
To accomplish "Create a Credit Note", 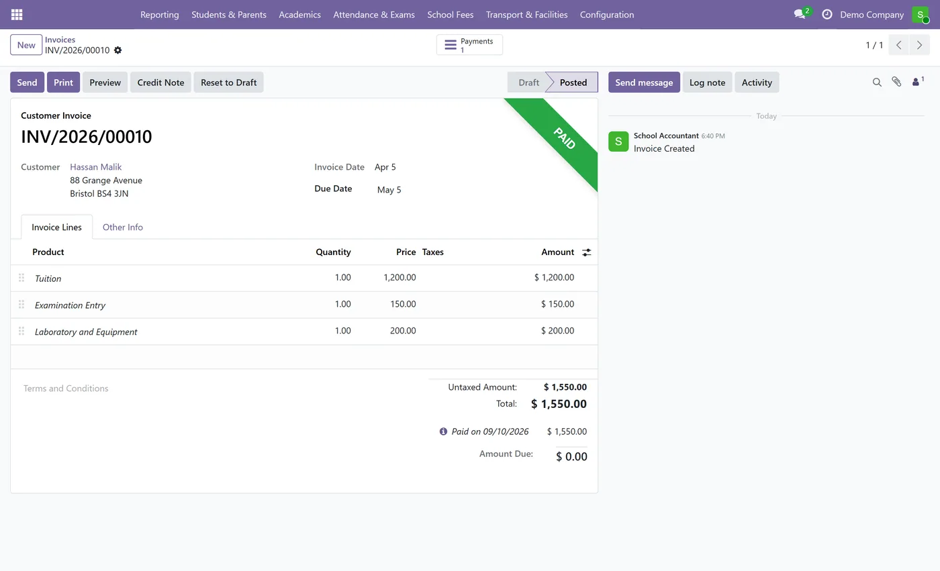I will [160, 83].
